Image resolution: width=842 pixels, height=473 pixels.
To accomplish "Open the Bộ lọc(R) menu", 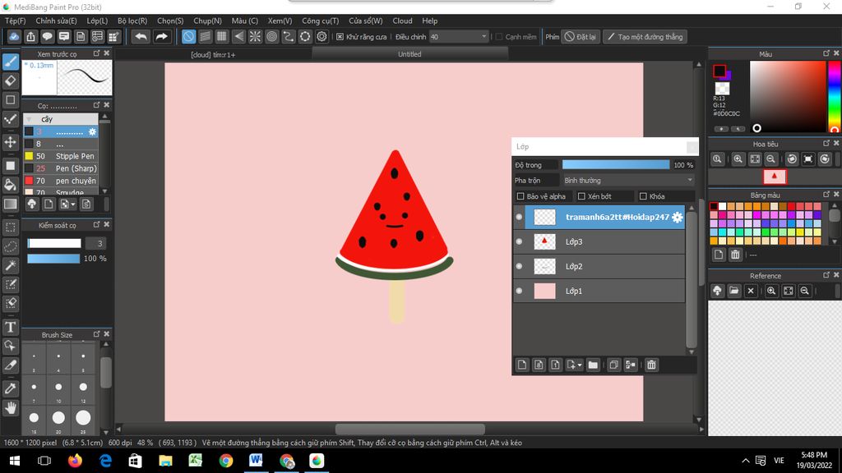I will (132, 21).
